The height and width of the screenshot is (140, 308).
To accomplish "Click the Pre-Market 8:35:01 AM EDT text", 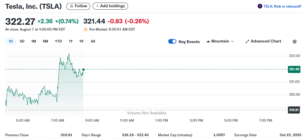I will [x=112, y=29].
